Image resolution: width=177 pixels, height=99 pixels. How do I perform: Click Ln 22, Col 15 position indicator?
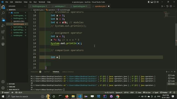coord(109,92)
